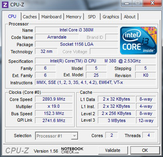This screenshot has height=157, width=163.
Task: Open the Graphics tab
Action: pos(111,17)
